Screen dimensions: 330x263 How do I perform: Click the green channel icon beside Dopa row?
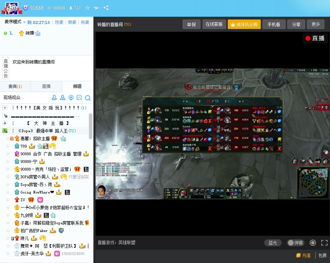coord(5,131)
